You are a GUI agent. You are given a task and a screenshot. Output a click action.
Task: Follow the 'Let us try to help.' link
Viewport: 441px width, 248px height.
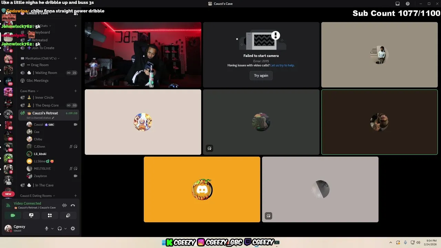coord(283,65)
